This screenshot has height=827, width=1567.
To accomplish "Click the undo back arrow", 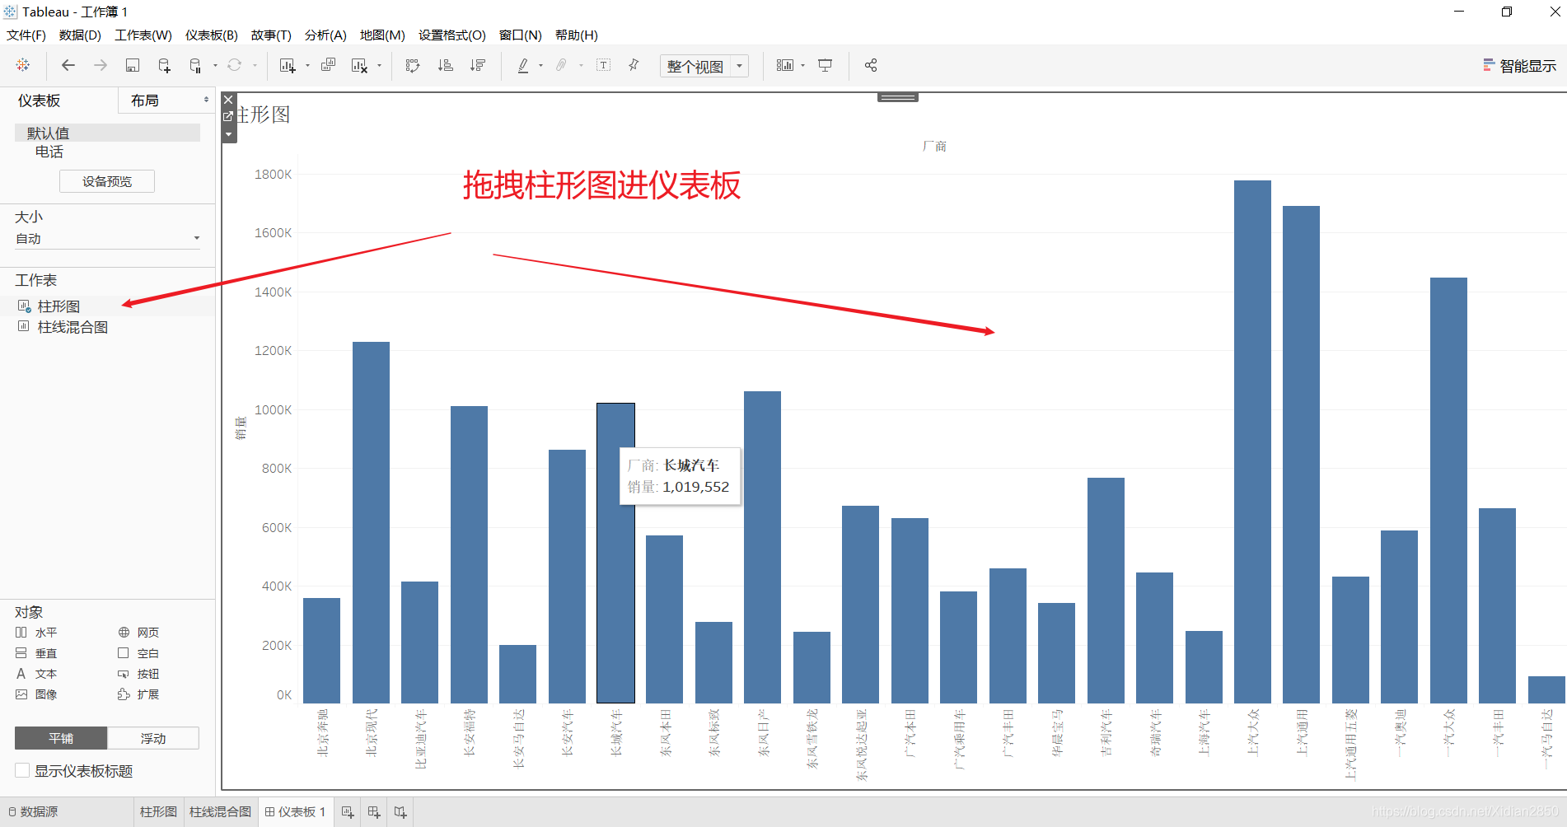I will coord(68,65).
